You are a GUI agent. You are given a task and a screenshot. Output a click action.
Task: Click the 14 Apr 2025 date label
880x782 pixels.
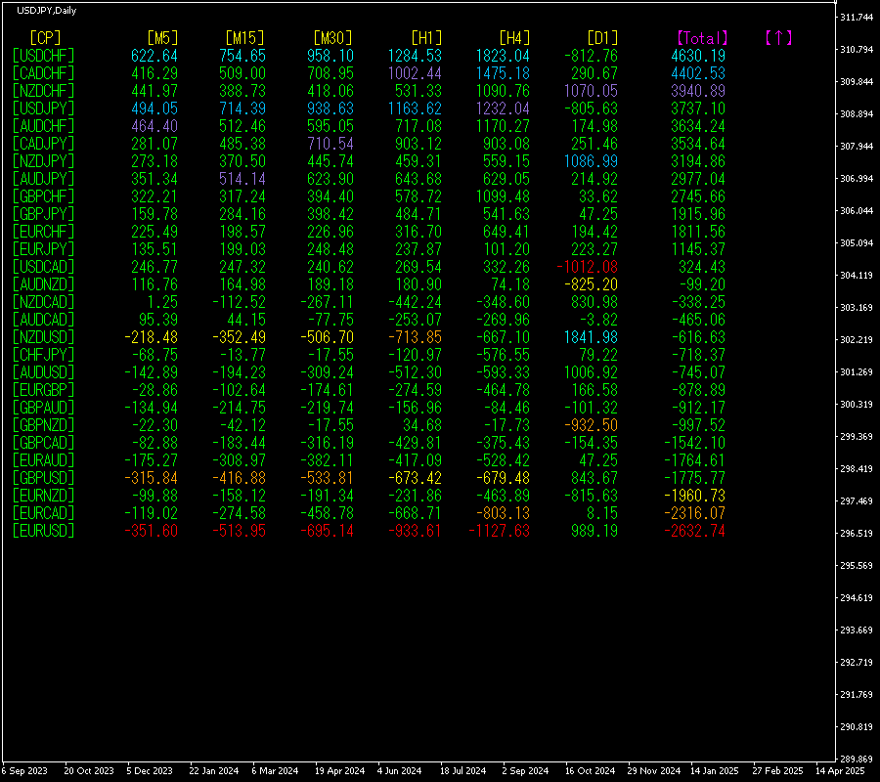[841, 771]
